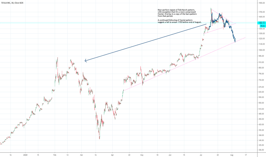Select the 1140.00 price axis label
Viewport: 266px width, 157px height.
point(262,44)
